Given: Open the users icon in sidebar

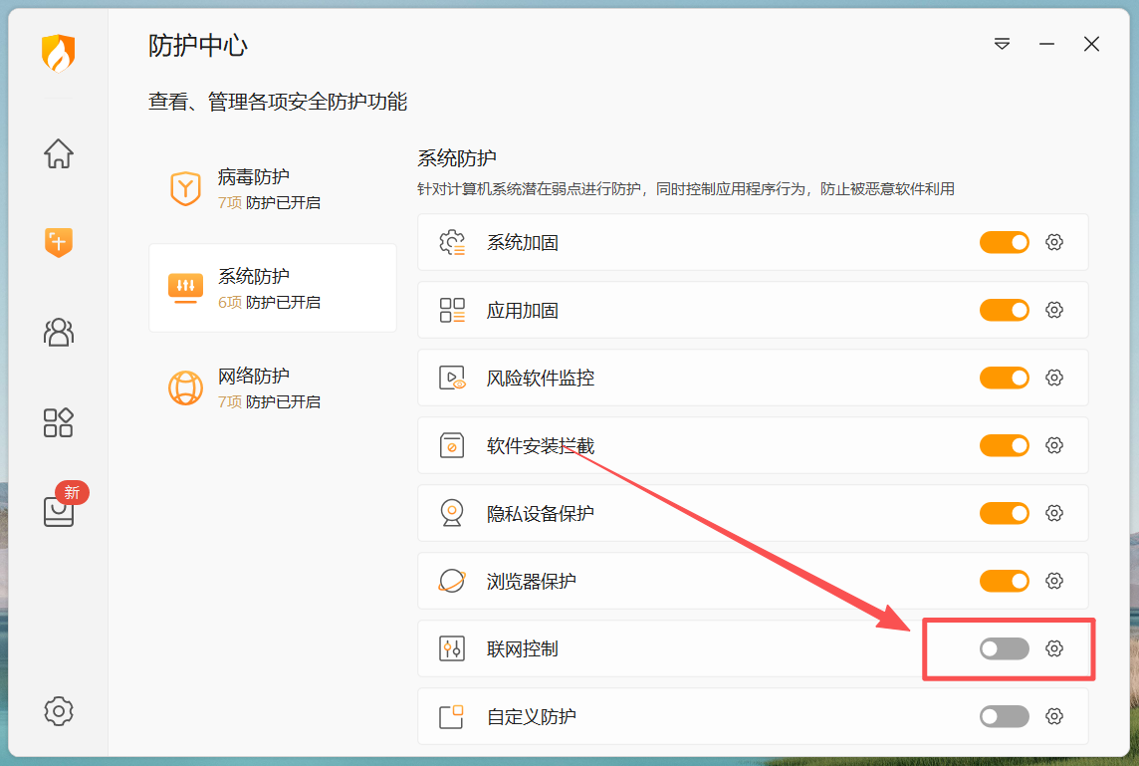Looking at the screenshot, I should point(59,332).
